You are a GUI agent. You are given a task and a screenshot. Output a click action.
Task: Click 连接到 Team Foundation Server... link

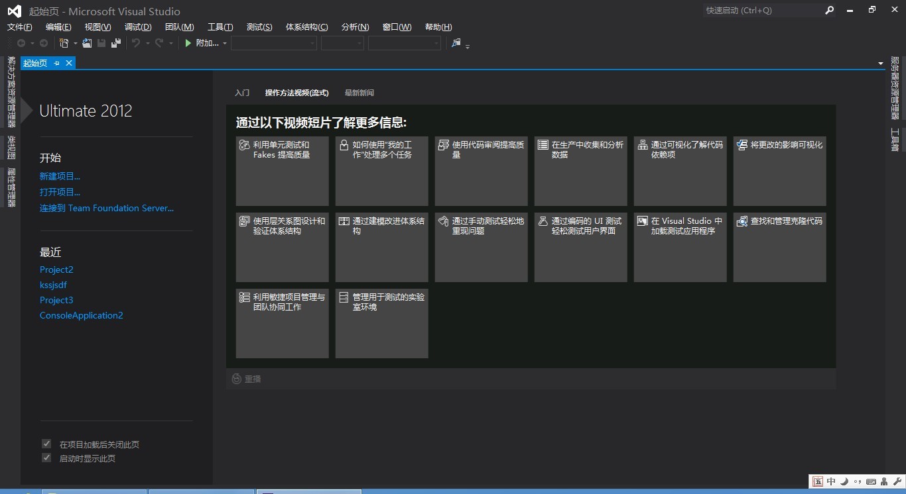click(107, 209)
